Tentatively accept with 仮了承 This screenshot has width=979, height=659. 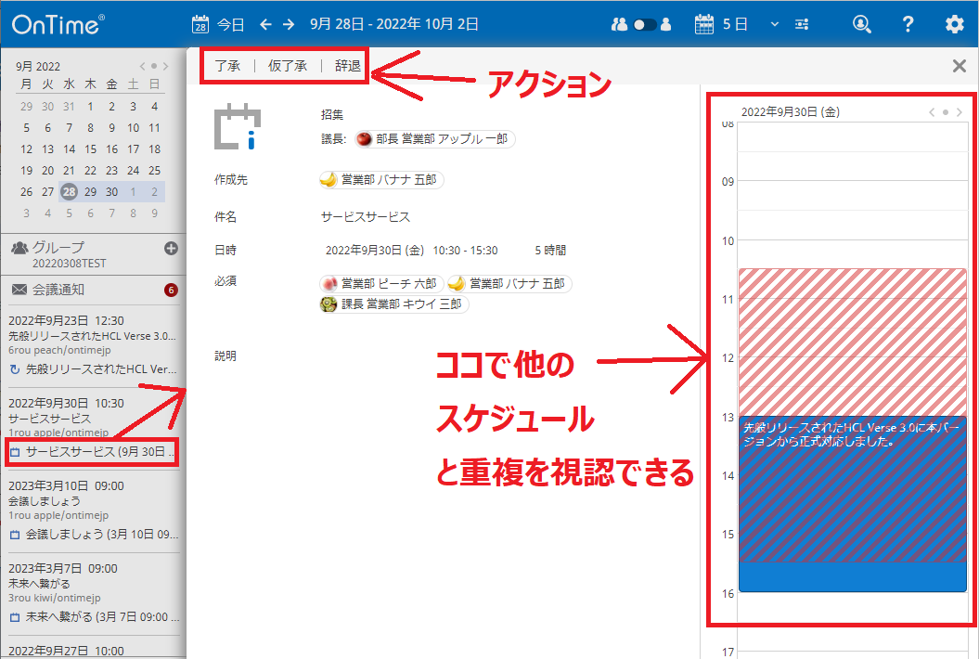point(288,66)
